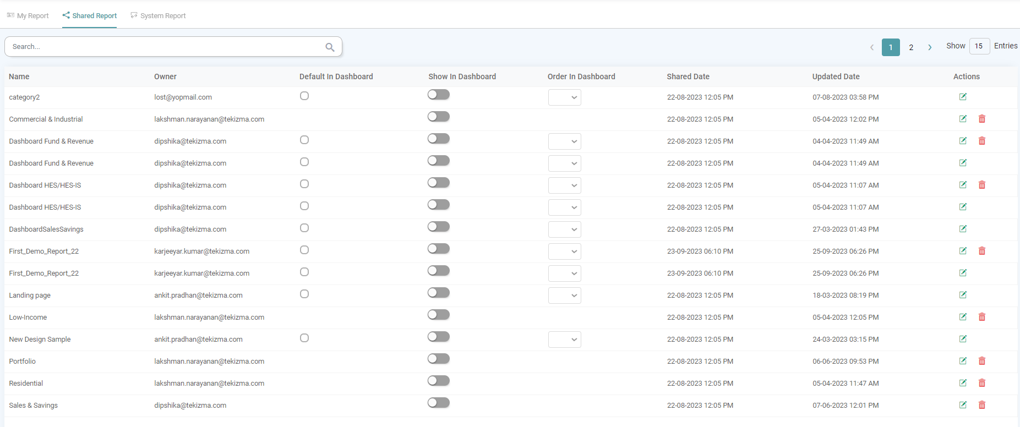Go to page 2
This screenshot has width=1020, height=427.
911,47
